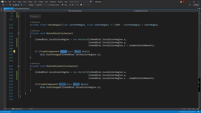This screenshot has width=201, height=113.
Task: Open the LevelUP.Dial.Rotator class dropdown
Action: tap(101, 11)
